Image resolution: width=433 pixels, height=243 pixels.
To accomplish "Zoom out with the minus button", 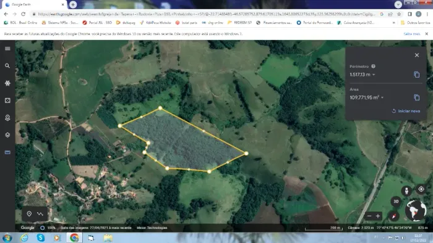I will tap(369, 216).
